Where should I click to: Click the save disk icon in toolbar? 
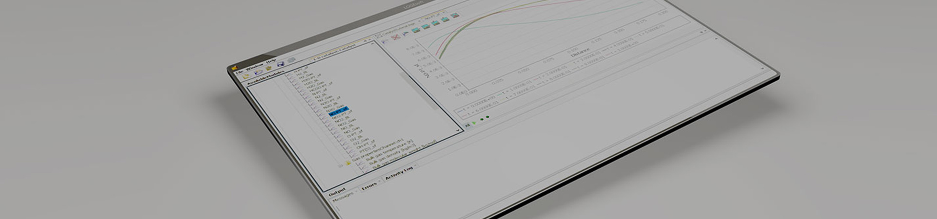281,64
